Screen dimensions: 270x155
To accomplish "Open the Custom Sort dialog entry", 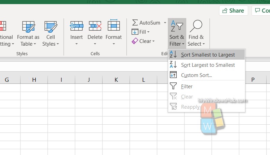I will (x=207, y=75).
